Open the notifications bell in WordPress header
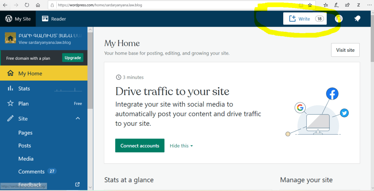Image resolution: width=374 pixels, height=191 pixels. click(358, 19)
